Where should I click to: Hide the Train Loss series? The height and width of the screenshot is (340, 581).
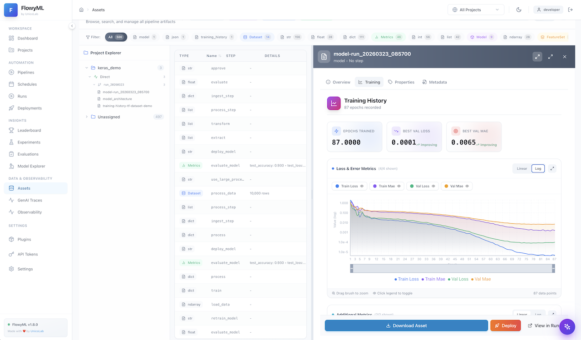349,186
